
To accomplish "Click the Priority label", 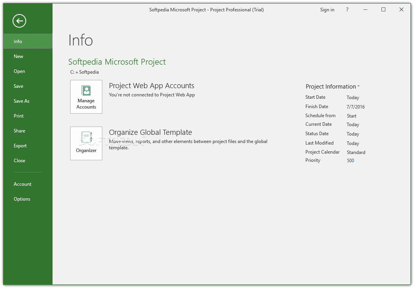I will (x=312, y=160).
